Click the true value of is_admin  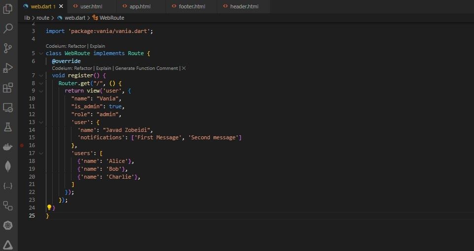click(x=115, y=107)
